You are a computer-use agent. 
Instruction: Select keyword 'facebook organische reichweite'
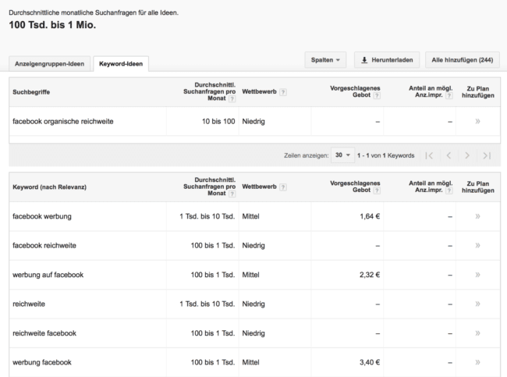pos(63,121)
